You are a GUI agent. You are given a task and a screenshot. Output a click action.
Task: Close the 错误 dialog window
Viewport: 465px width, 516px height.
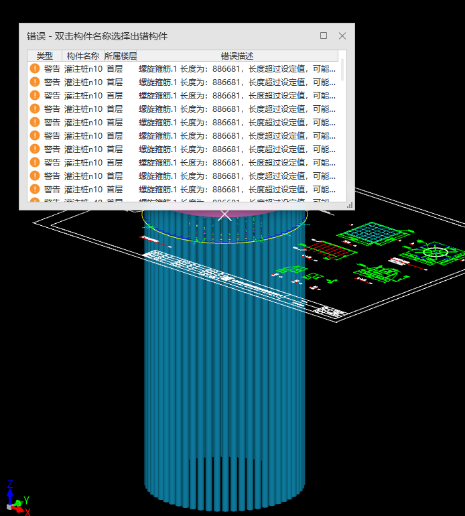click(x=342, y=36)
